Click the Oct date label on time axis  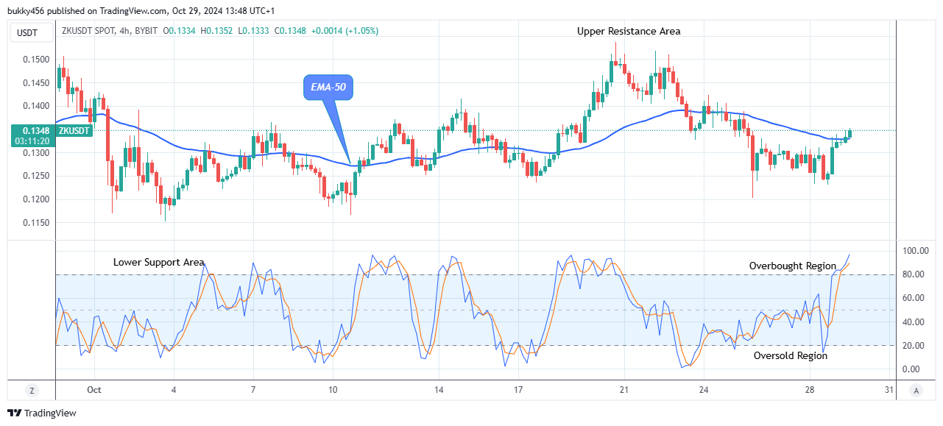coord(93,390)
